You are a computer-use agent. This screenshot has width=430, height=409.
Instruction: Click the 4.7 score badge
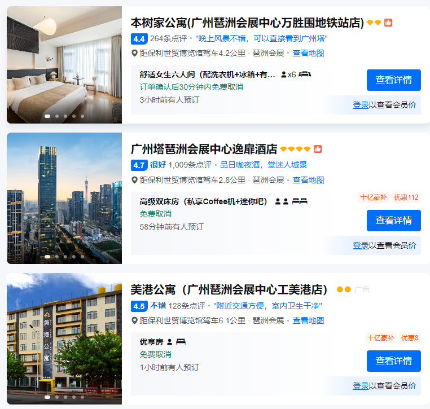coord(139,165)
